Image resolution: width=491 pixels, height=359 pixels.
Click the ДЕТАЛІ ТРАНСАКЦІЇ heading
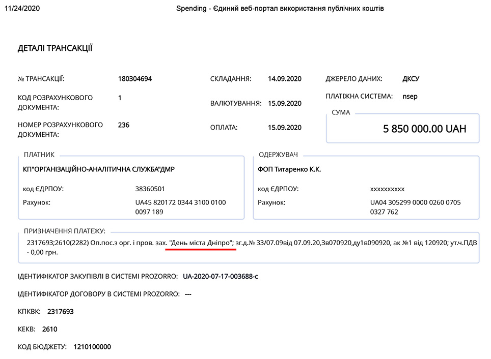[55, 49]
